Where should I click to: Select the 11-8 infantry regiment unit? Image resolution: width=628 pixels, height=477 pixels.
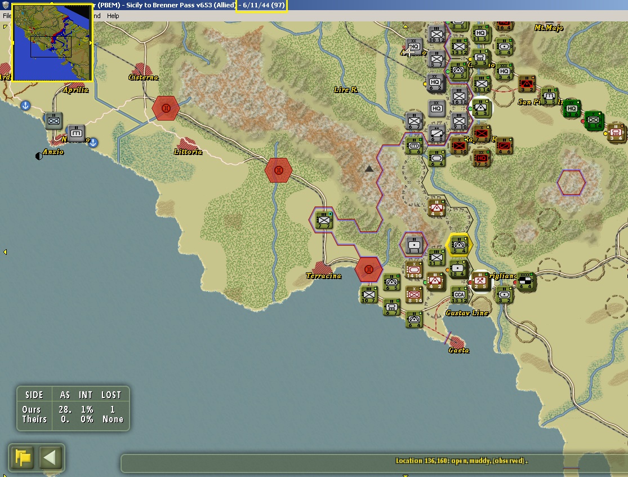[x=436, y=257]
